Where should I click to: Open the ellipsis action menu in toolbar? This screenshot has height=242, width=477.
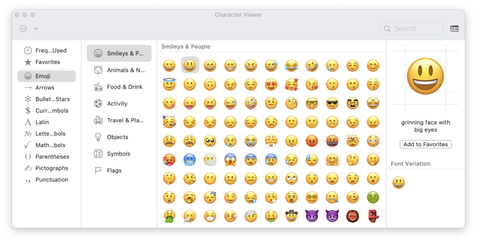pos(23,28)
